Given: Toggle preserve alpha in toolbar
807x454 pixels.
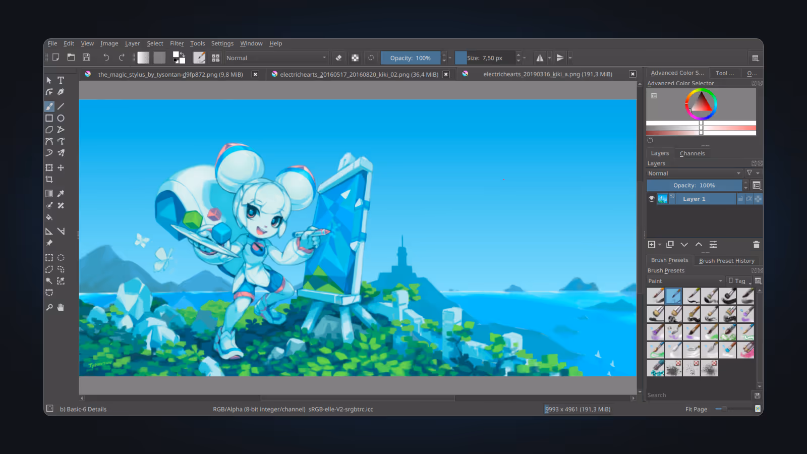Looking at the screenshot, I should click(355, 58).
